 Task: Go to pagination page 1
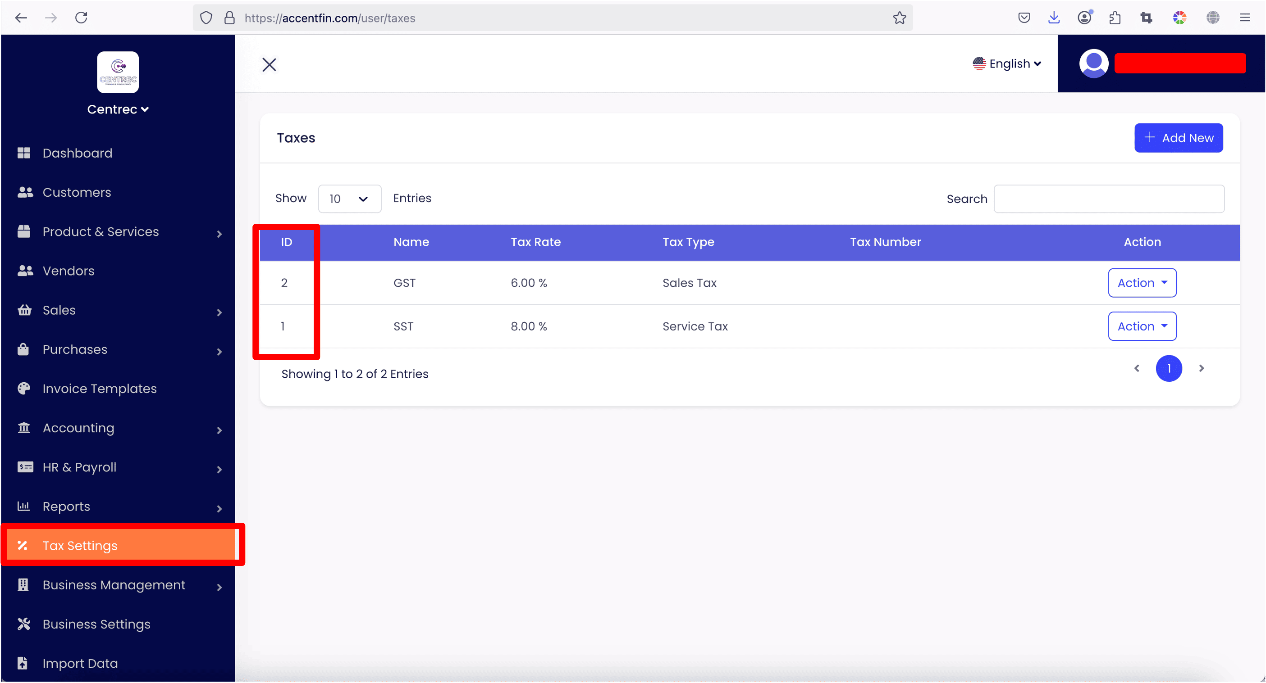coord(1168,369)
